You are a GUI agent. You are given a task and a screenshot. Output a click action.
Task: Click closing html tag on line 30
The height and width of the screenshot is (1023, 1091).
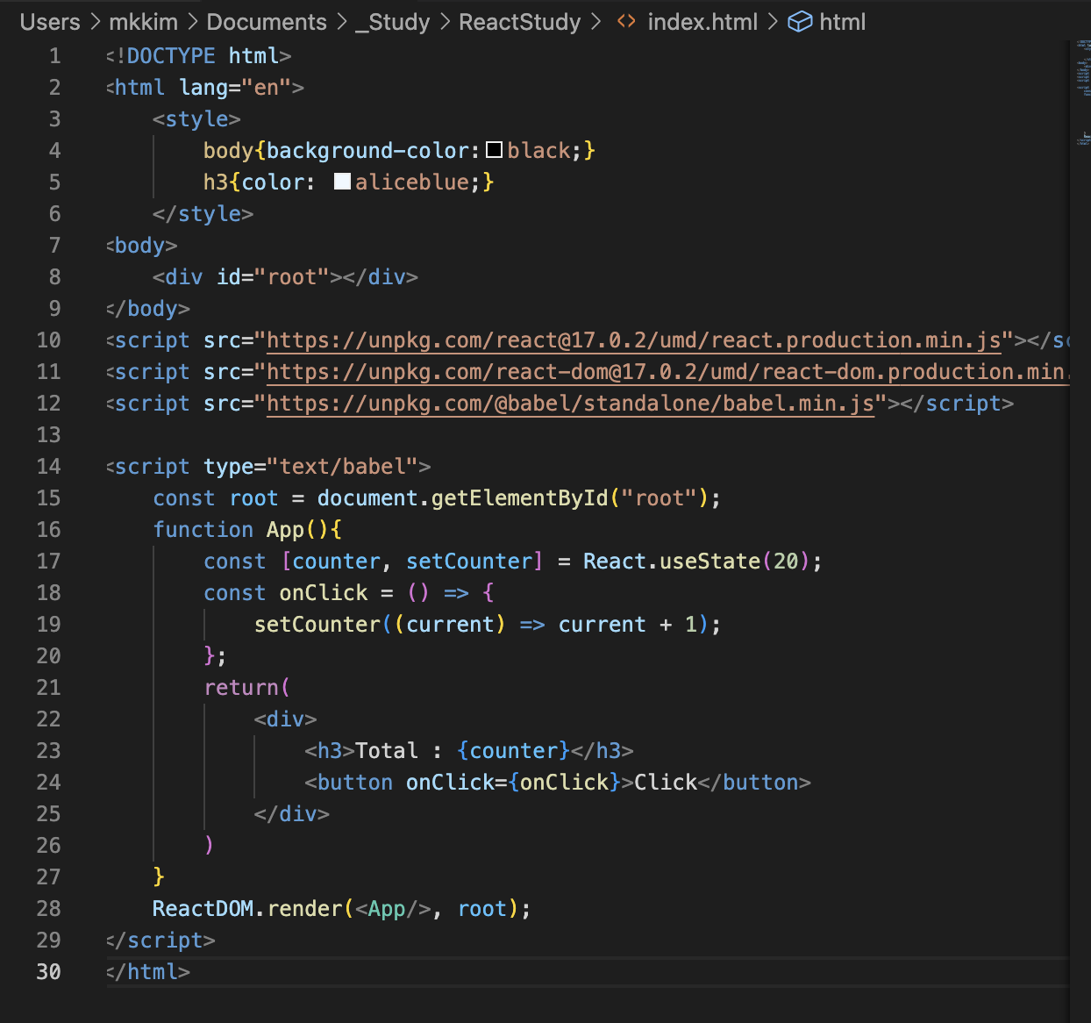(x=148, y=972)
